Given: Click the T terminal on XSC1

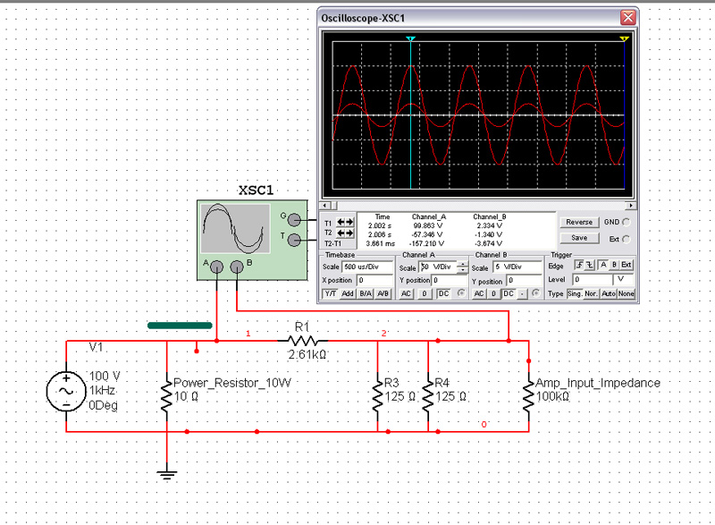Looking at the screenshot, I should [x=295, y=240].
